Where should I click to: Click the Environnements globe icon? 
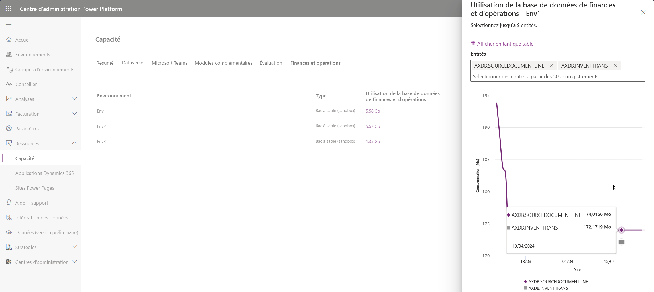click(9, 54)
